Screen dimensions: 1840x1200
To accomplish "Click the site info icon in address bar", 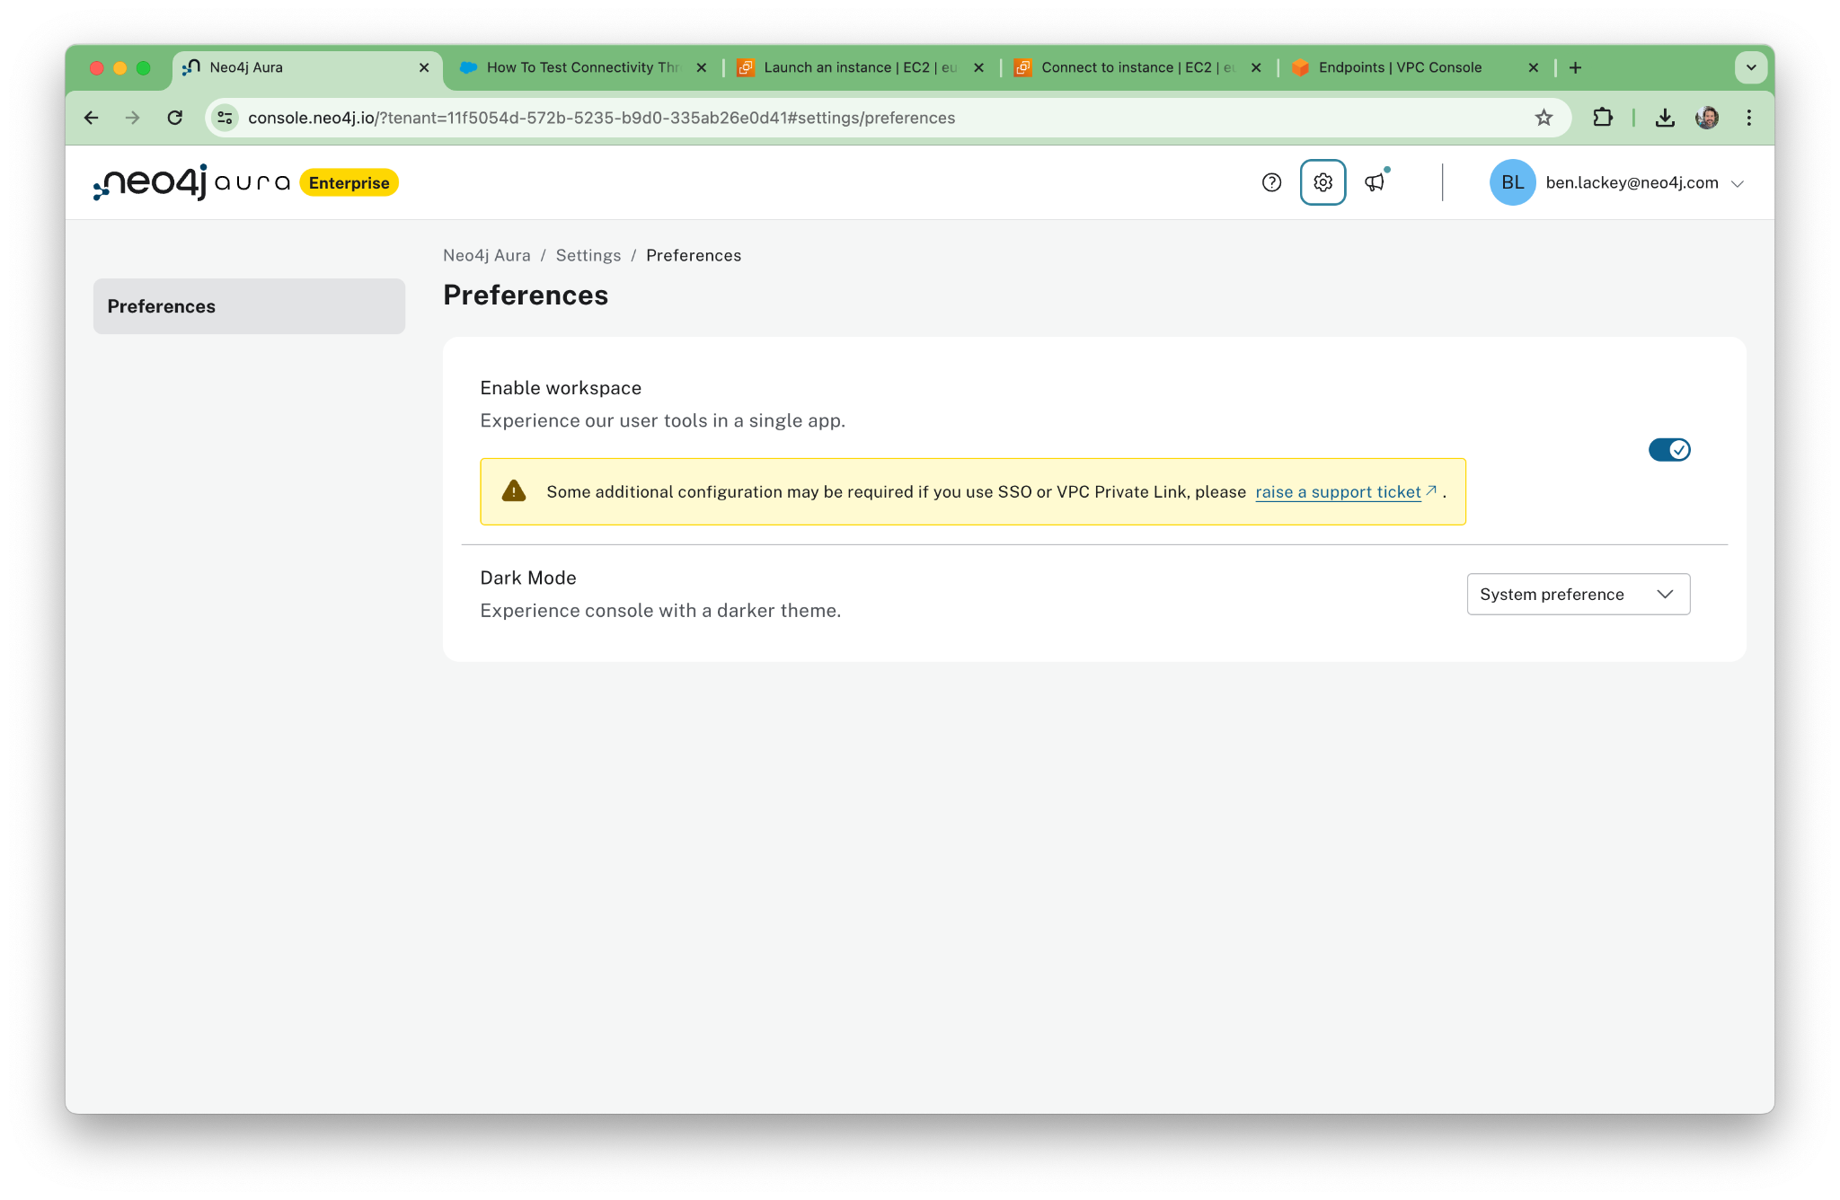I will (226, 118).
